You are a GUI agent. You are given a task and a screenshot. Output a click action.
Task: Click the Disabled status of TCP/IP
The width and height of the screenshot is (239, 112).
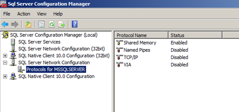click(x=180, y=57)
